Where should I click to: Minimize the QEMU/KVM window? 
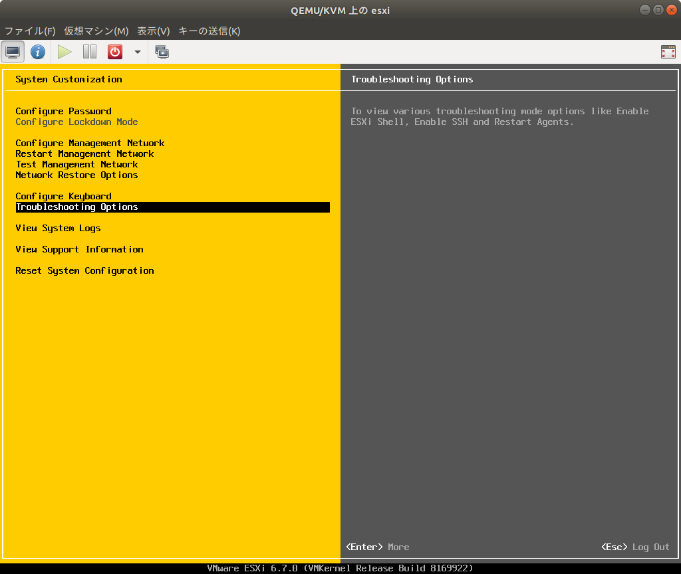click(645, 10)
